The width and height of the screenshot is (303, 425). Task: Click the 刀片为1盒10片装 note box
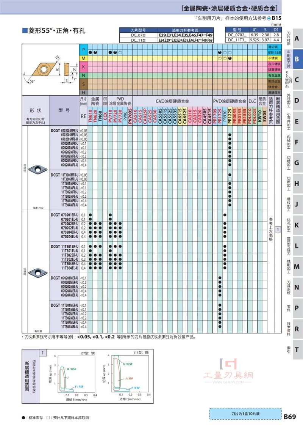point(245,414)
